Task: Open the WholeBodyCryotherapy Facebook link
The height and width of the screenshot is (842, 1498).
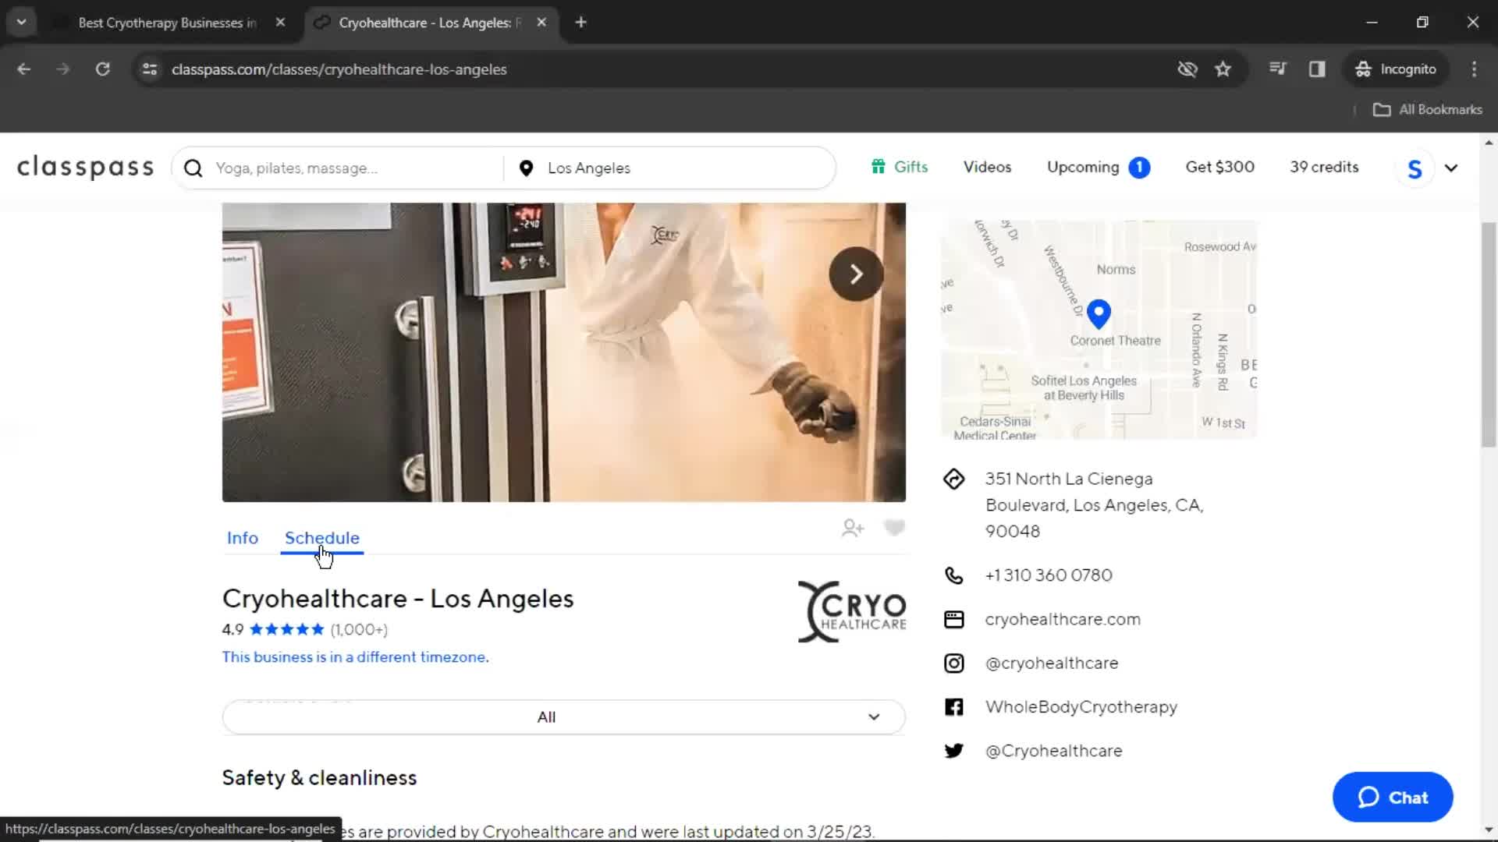Action: click(1081, 707)
